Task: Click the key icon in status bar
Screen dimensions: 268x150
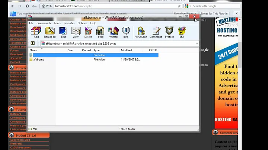Action: [35, 129]
